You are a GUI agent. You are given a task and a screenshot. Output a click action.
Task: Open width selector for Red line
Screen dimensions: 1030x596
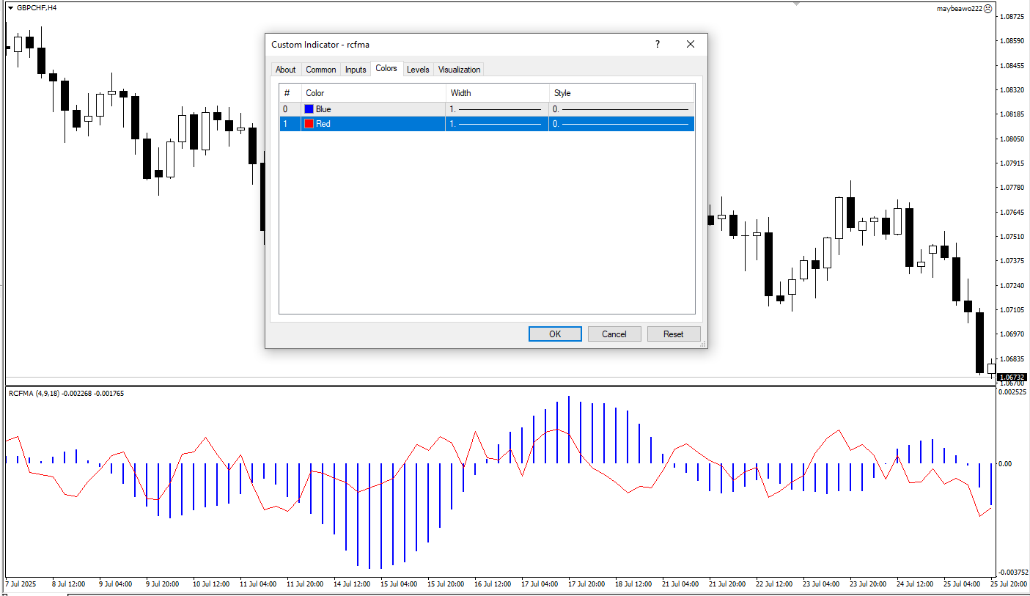(496, 124)
